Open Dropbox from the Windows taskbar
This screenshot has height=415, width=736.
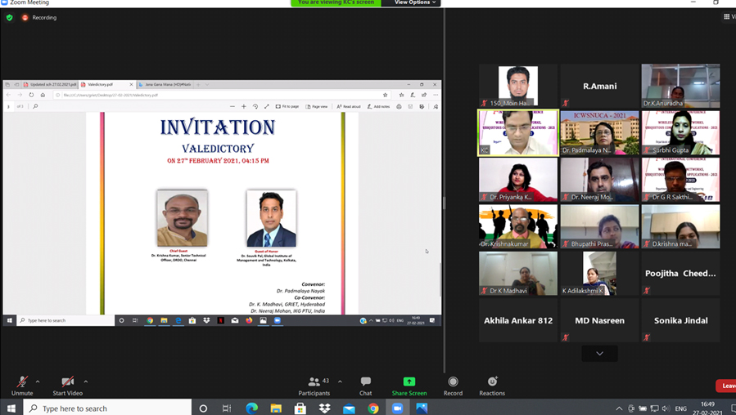tap(324, 408)
